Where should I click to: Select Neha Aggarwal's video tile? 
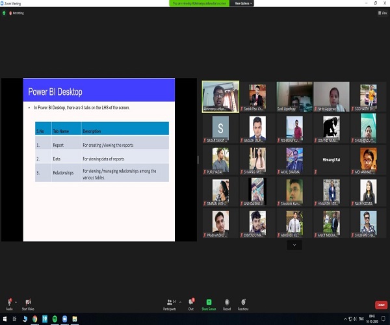coord(331,97)
